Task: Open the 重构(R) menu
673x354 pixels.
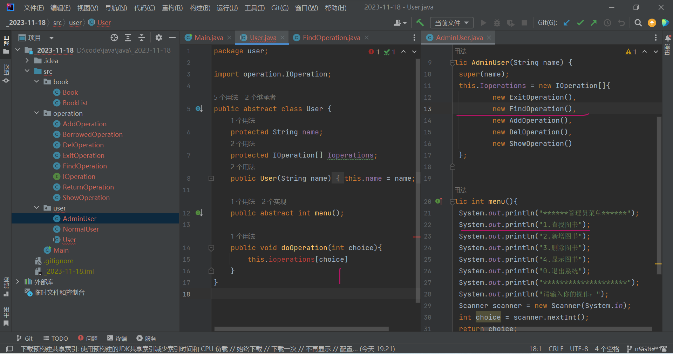Action: point(172,8)
